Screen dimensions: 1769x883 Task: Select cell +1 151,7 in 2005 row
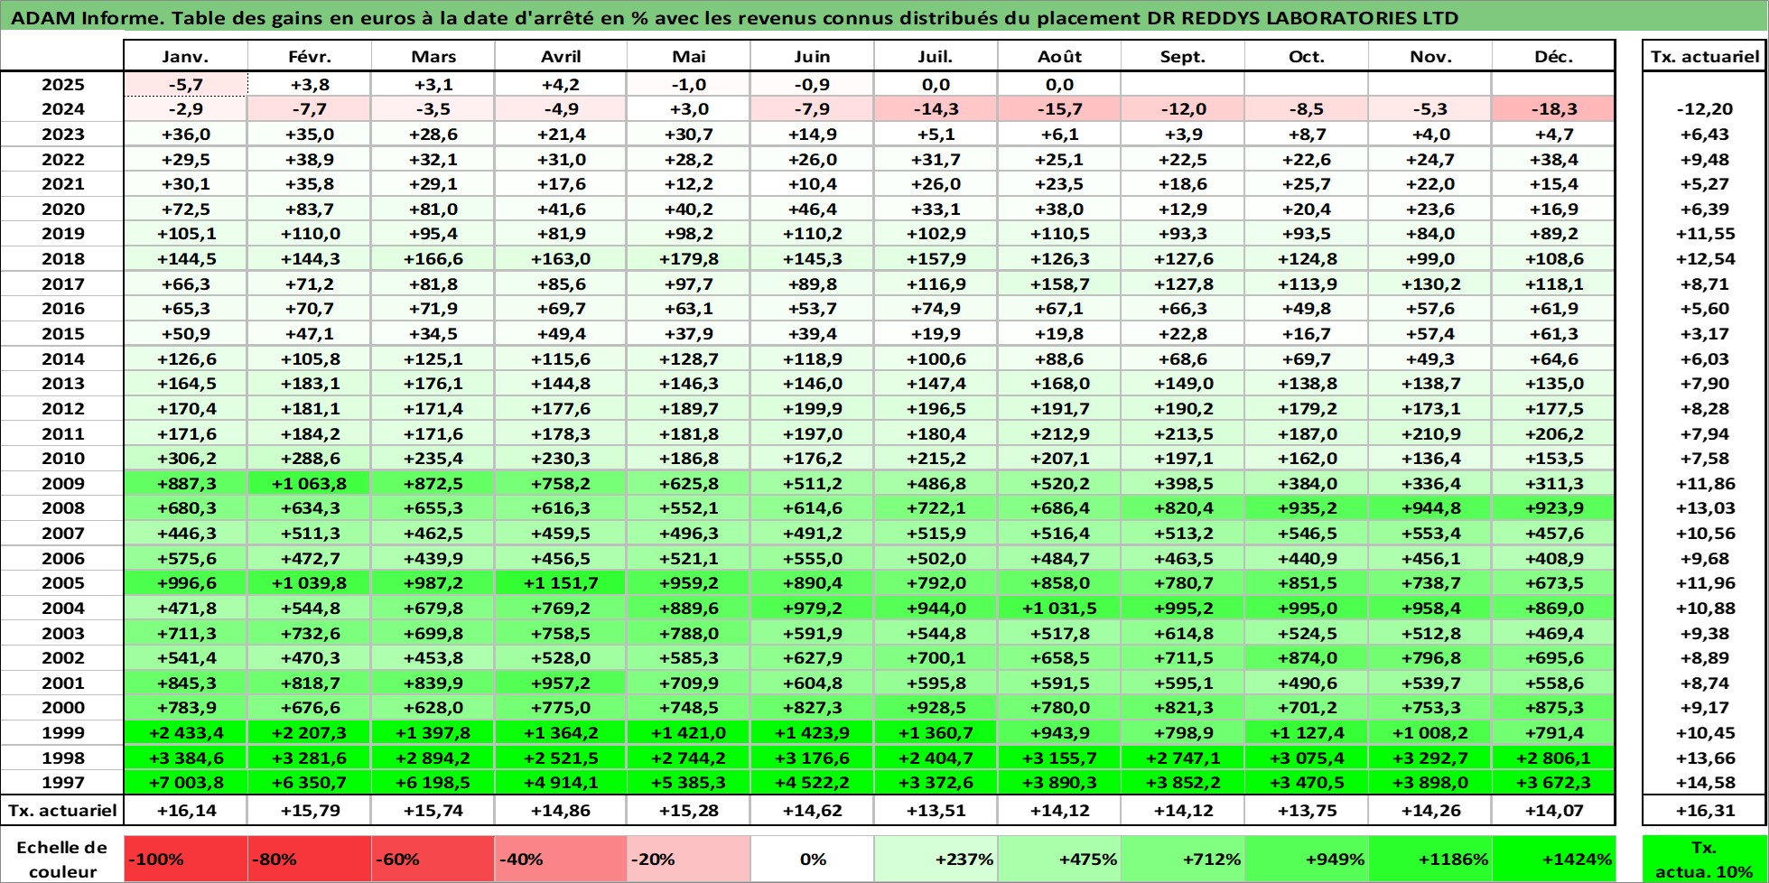tap(561, 583)
